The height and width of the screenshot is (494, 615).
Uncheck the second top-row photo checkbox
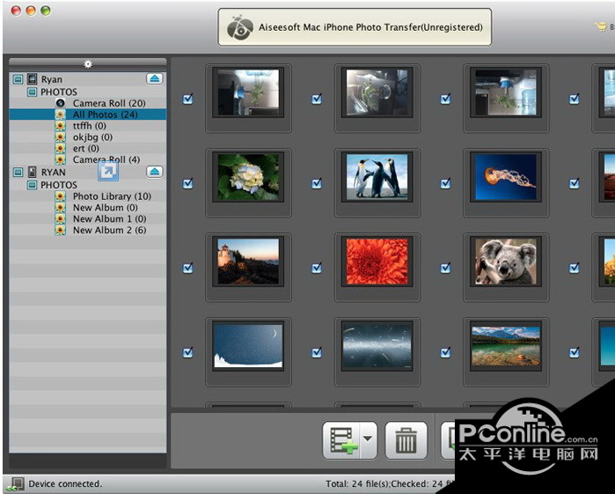click(x=317, y=99)
